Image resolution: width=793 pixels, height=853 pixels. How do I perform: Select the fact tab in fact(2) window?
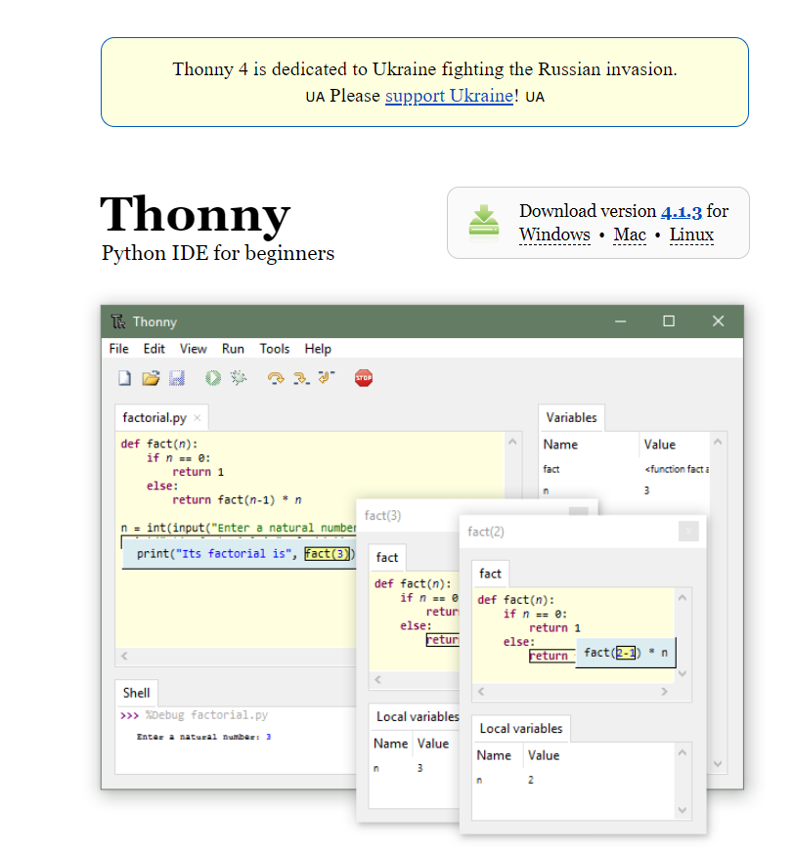490,574
